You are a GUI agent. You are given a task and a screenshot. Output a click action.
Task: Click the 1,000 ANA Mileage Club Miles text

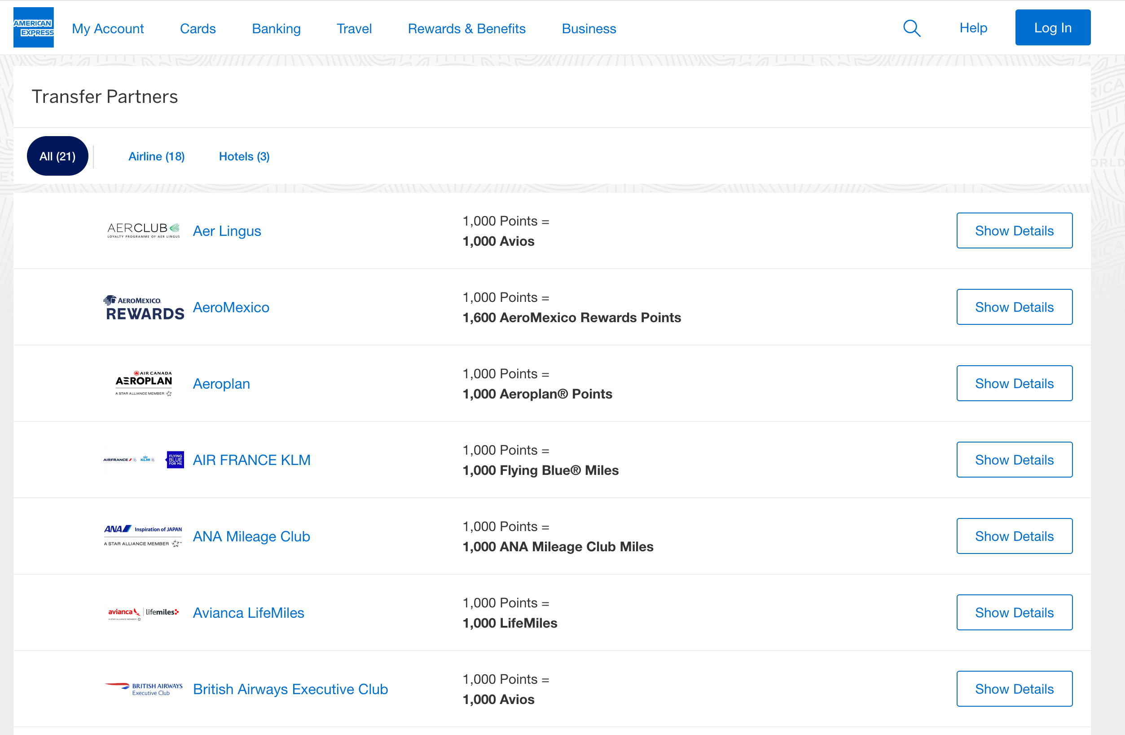(x=558, y=547)
